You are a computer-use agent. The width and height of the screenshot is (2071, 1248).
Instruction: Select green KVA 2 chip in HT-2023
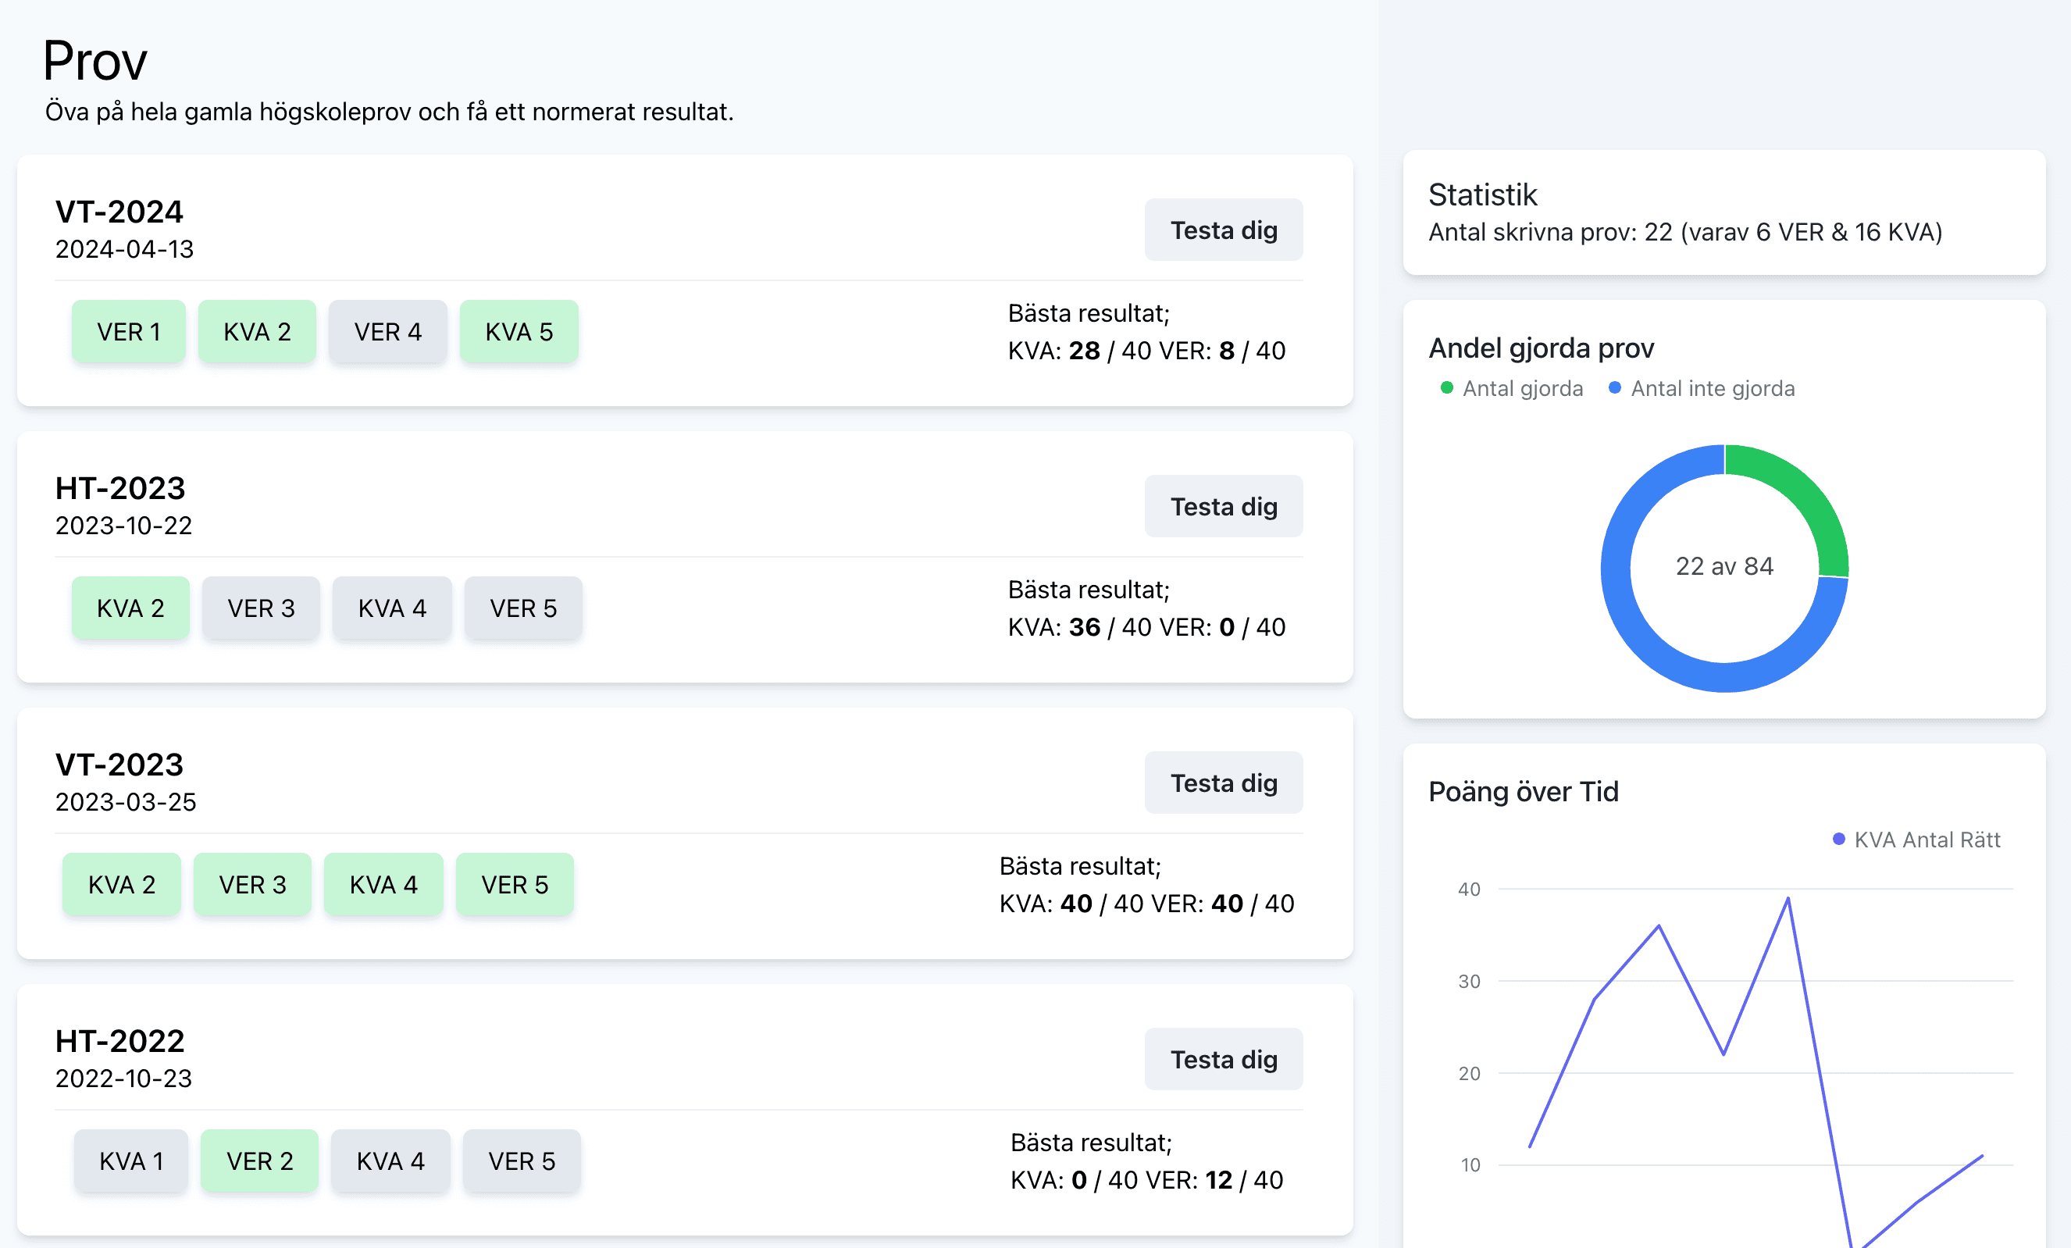point(130,608)
